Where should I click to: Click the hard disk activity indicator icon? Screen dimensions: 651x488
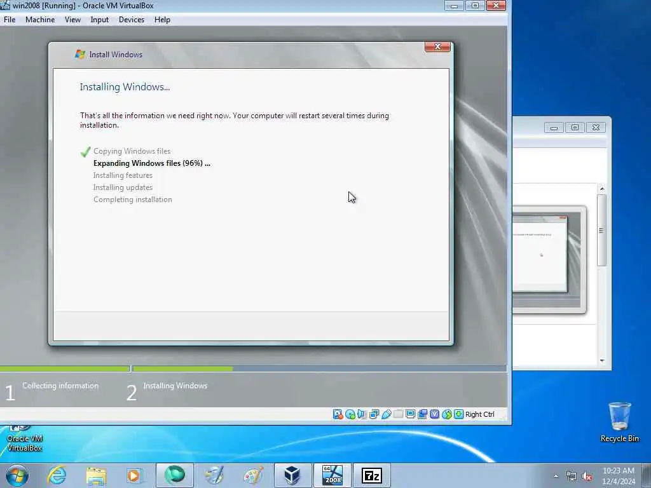338,414
